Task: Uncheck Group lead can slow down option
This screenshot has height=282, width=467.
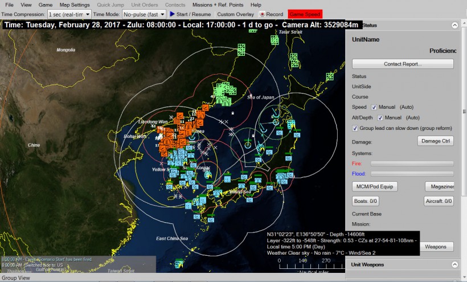Action: point(355,128)
